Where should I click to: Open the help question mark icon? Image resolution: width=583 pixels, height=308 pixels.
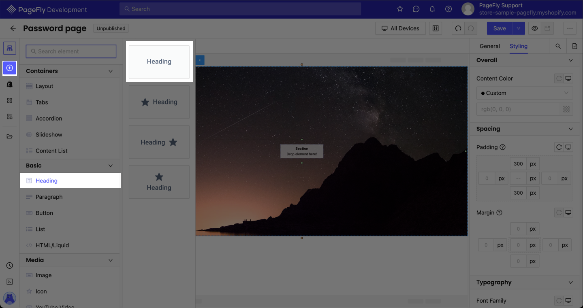coord(448,9)
